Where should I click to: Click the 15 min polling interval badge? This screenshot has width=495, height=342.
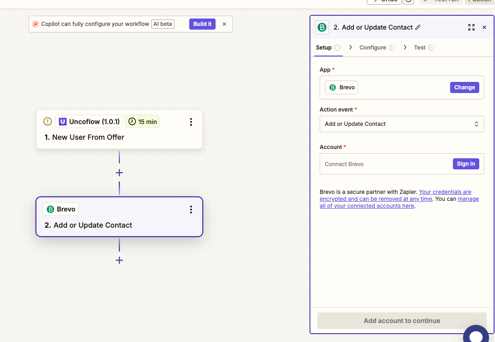pyautogui.click(x=142, y=122)
